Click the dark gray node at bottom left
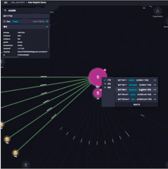The width and height of the screenshot is (168, 169). click(26, 165)
